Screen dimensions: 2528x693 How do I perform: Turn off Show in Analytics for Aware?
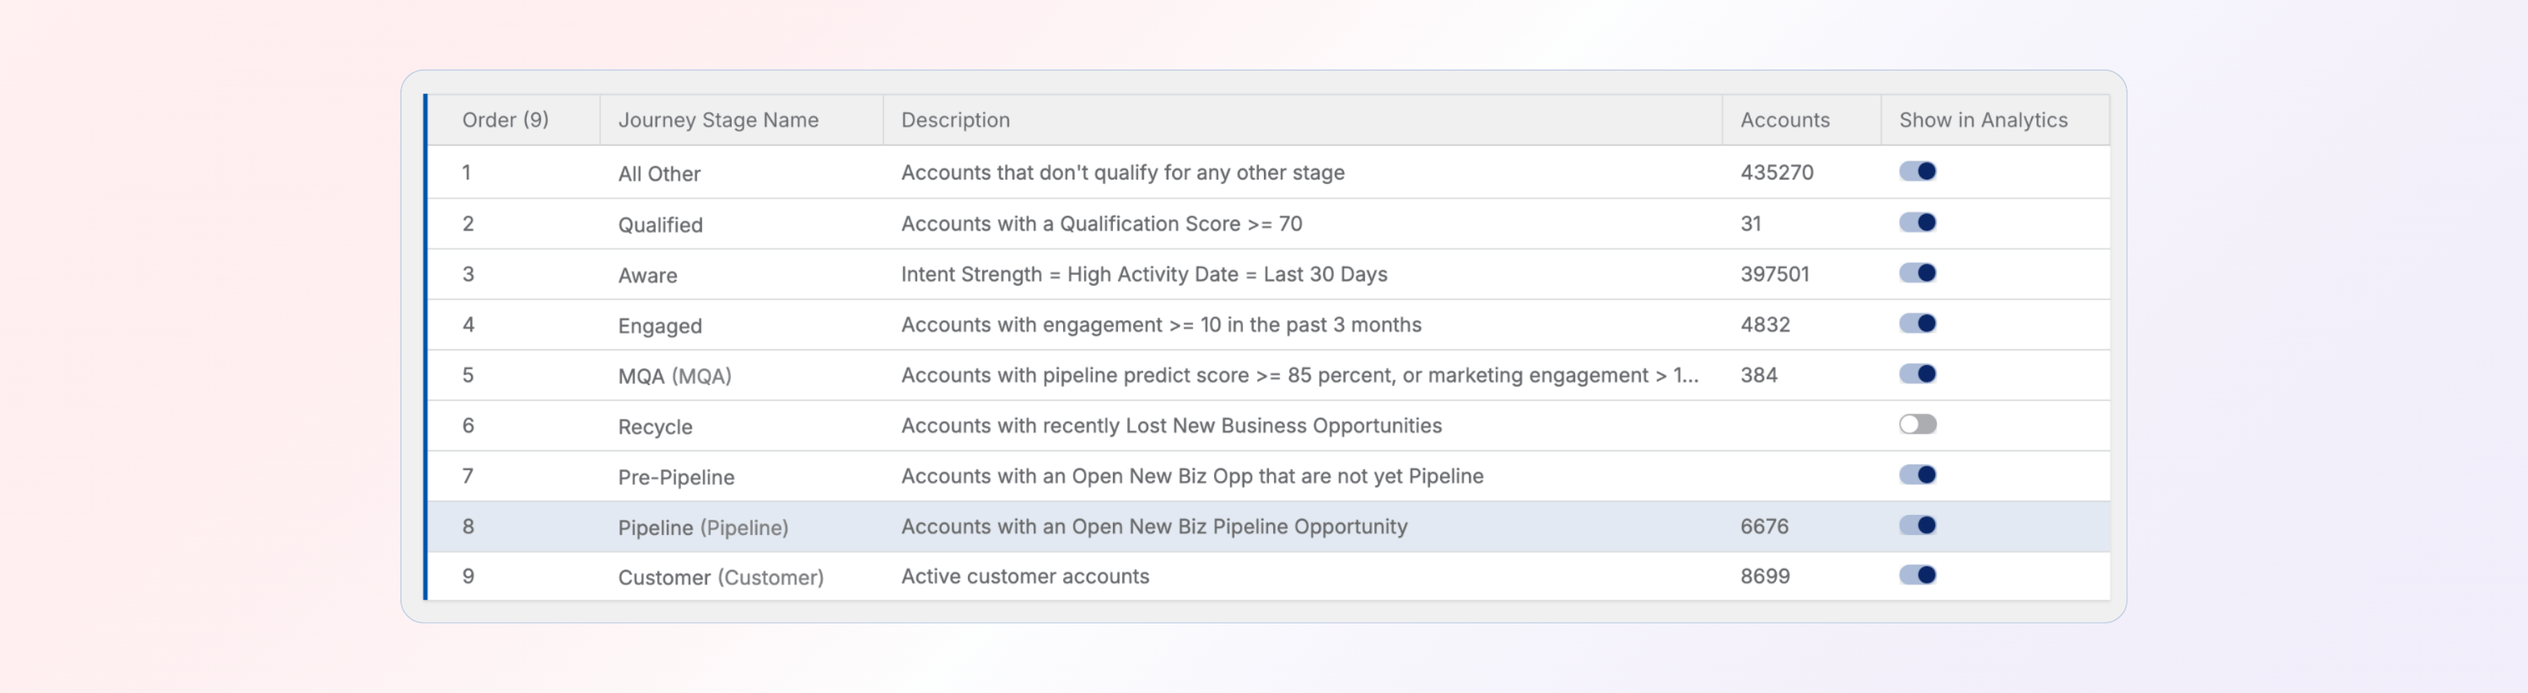(1916, 274)
